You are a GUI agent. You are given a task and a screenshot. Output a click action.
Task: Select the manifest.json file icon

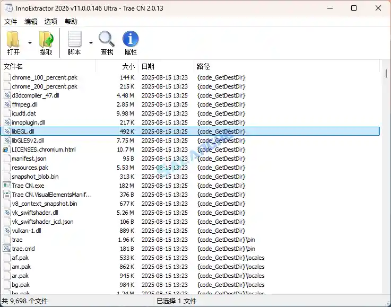pos(7,159)
